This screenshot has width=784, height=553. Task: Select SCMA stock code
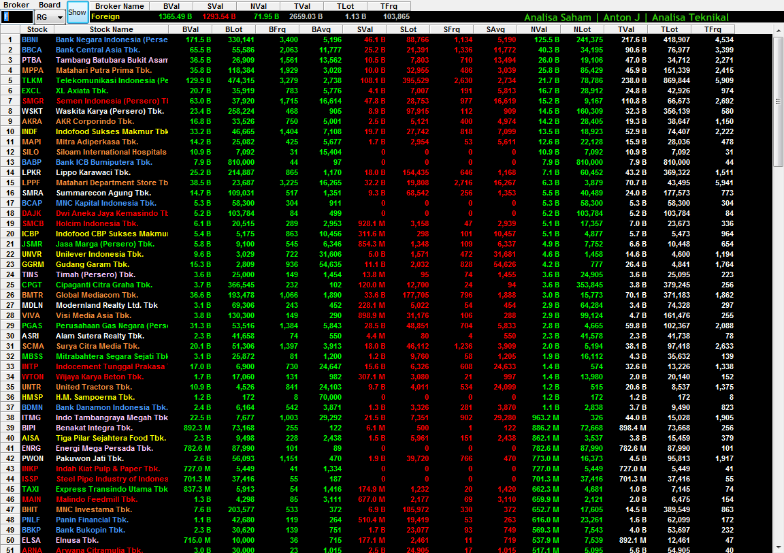(33, 347)
